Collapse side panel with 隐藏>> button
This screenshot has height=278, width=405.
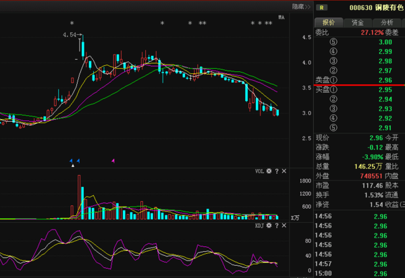click(x=301, y=7)
